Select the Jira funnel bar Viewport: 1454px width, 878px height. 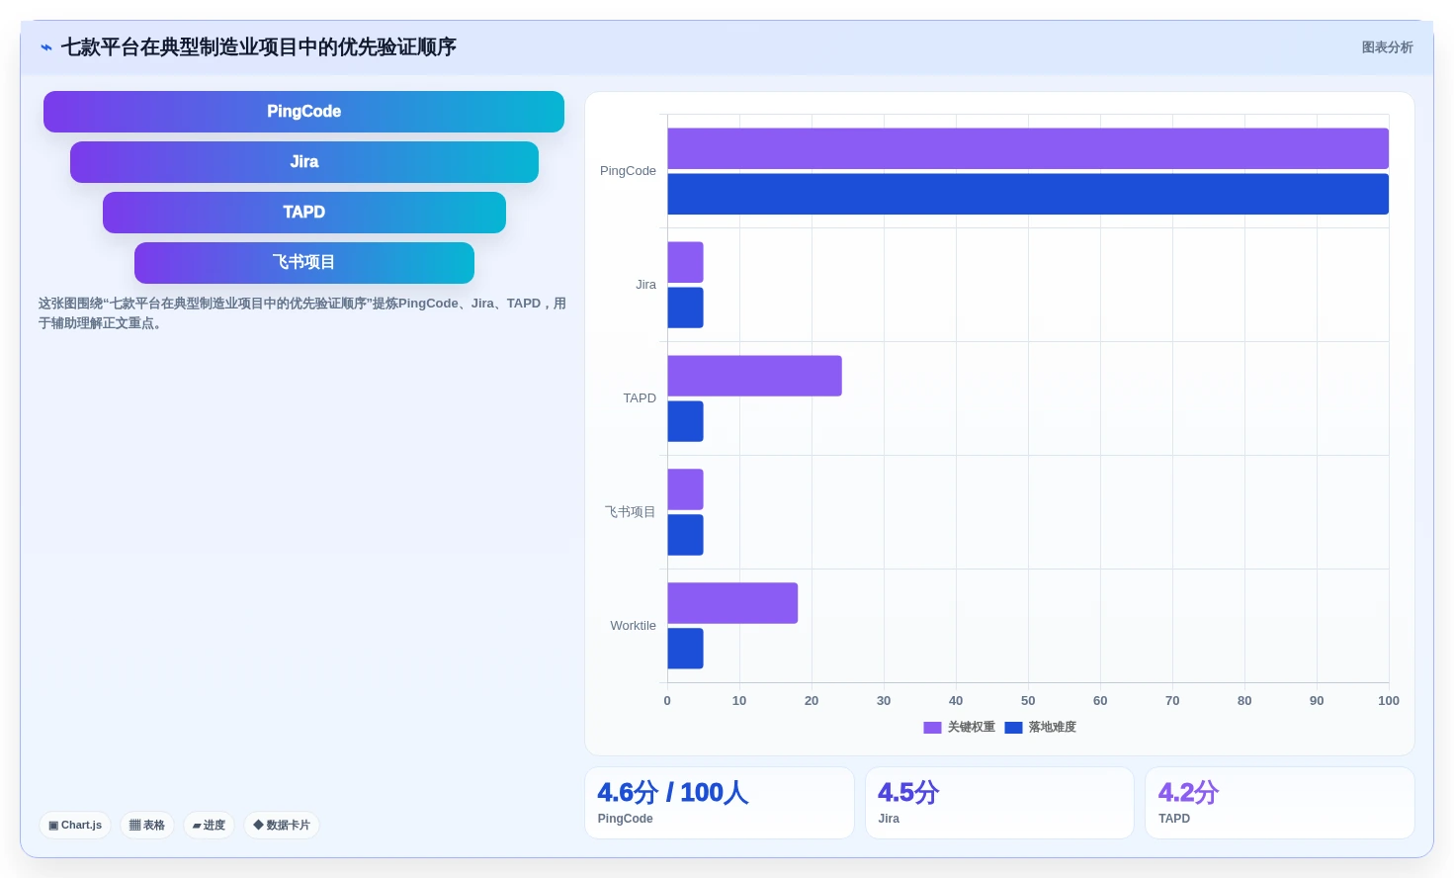[x=304, y=162]
